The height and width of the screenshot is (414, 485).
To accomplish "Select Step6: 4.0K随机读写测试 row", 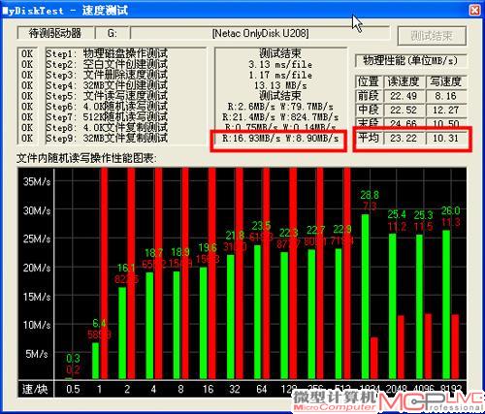I will pyautogui.click(x=107, y=107).
